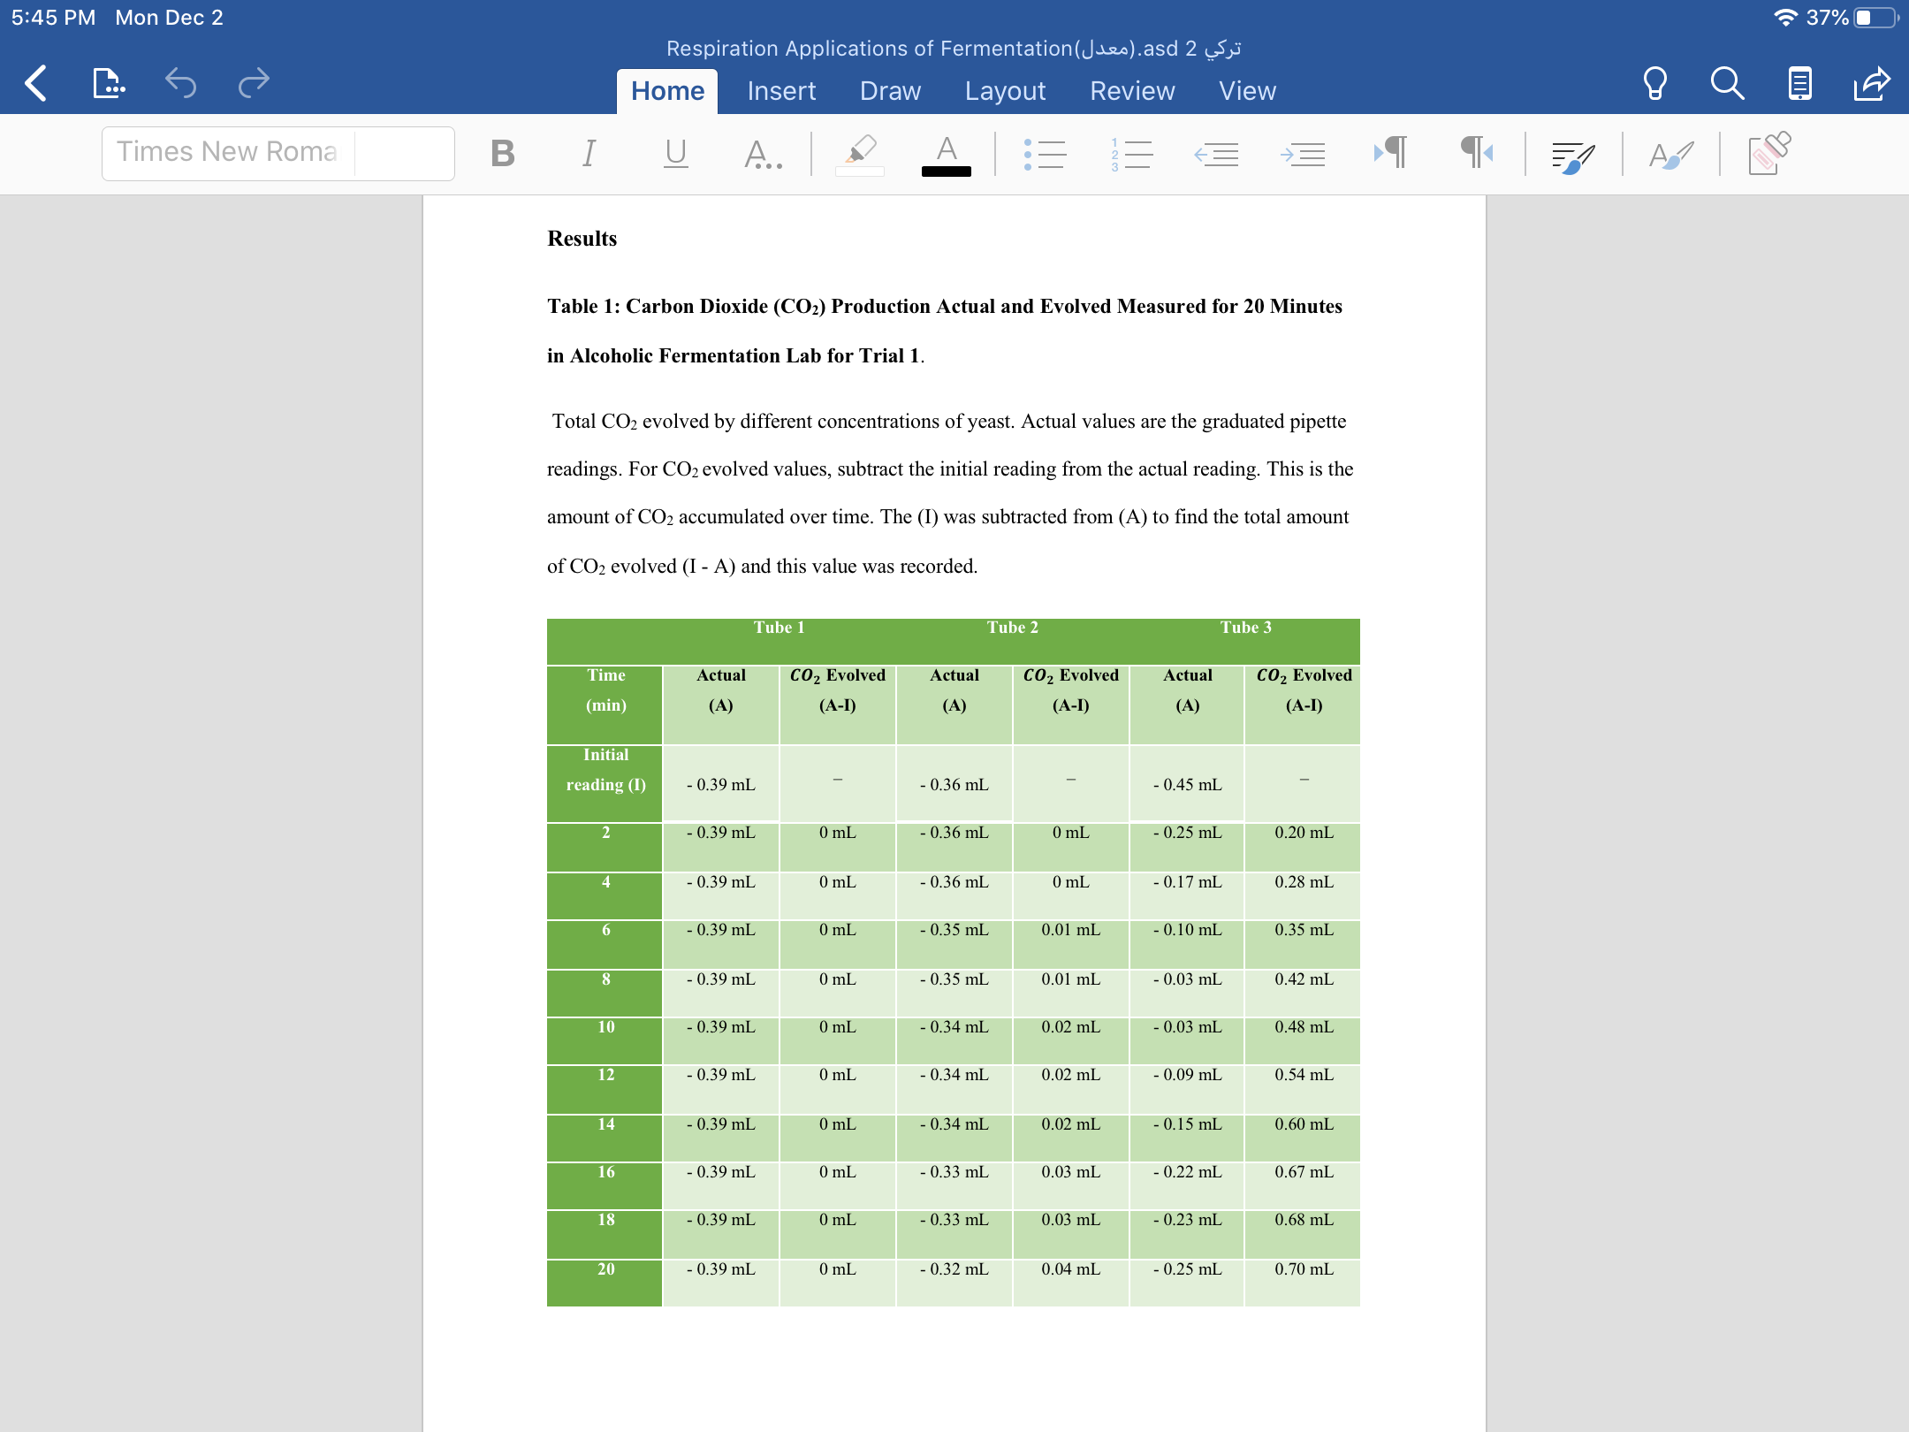1909x1432 pixels.
Task: Open Tell Me lightbulb icon
Action: pyautogui.click(x=1654, y=84)
